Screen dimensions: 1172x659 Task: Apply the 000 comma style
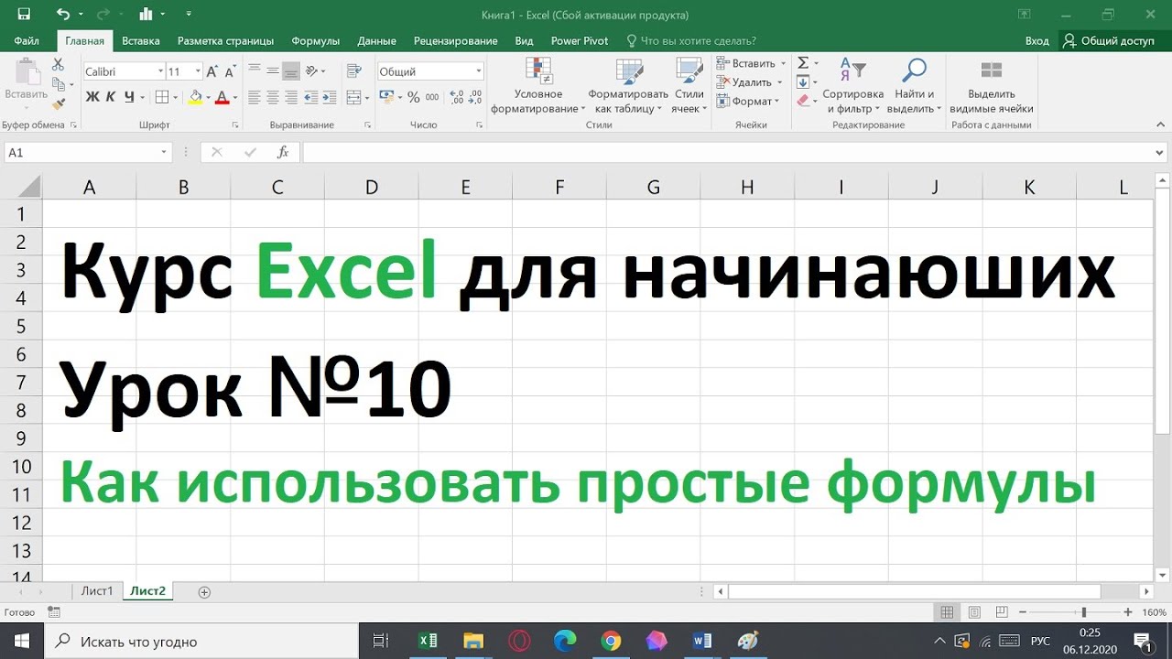click(431, 97)
